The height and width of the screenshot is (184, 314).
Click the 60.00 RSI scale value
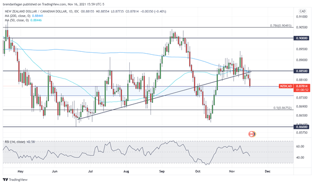click(300, 146)
